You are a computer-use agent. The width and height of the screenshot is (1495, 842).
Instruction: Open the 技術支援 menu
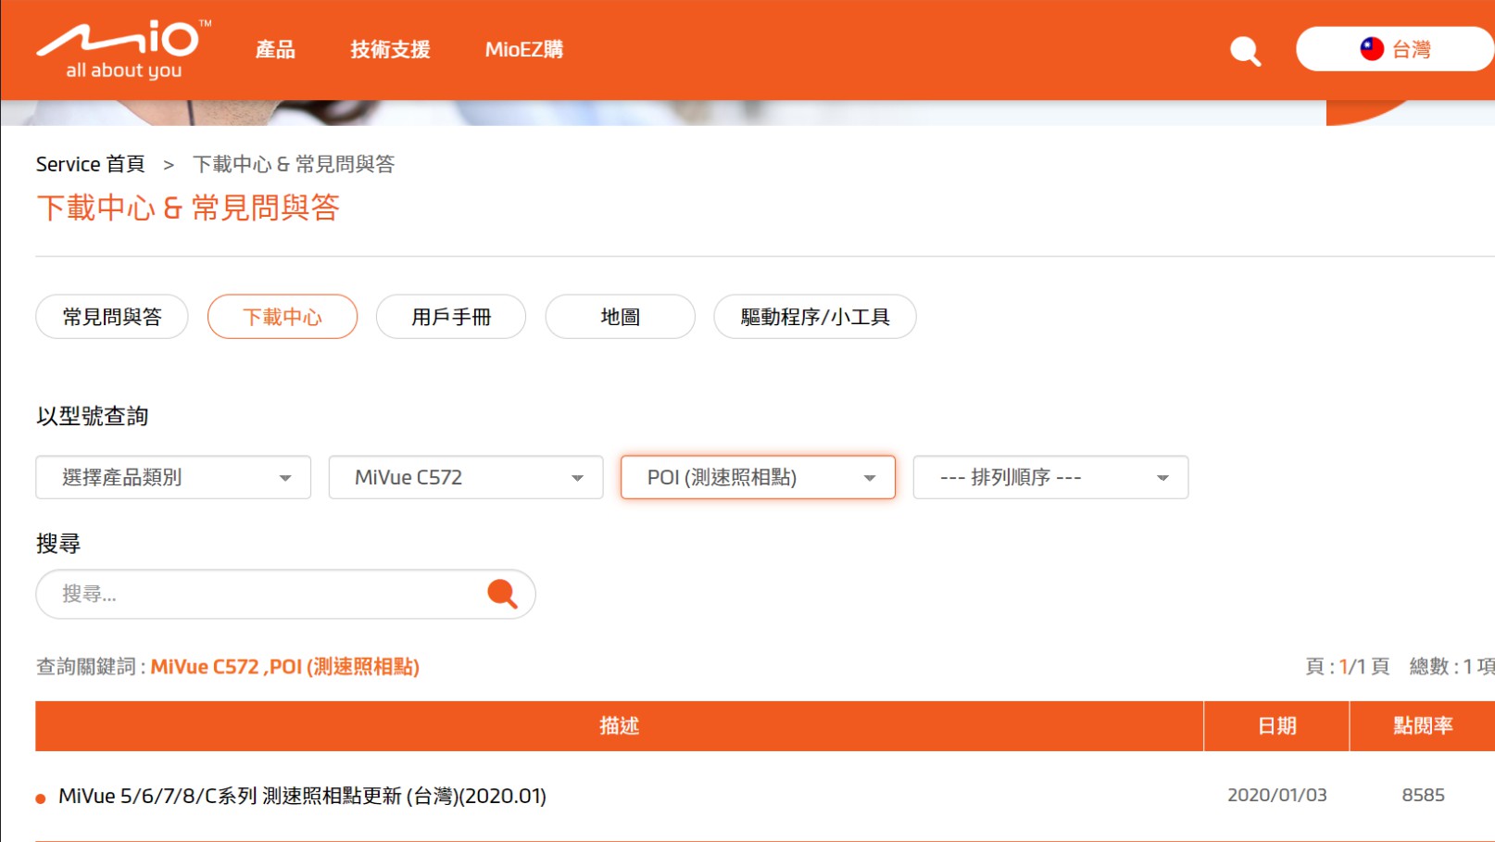(390, 49)
